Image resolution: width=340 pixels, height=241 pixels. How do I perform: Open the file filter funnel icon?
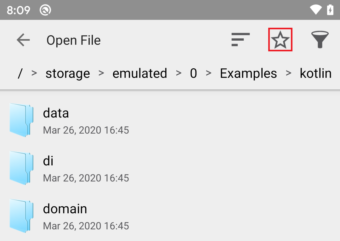320,40
